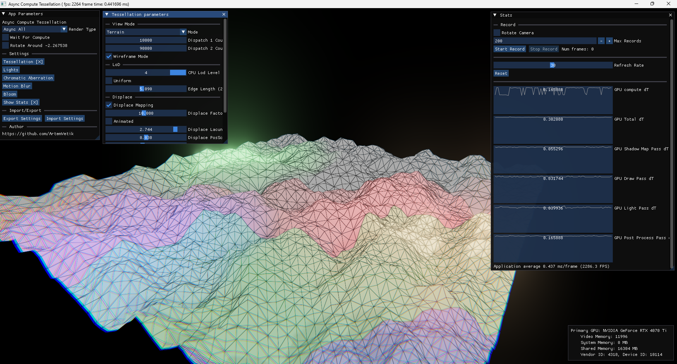Toggle the Show Stats [X] button

point(21,102)
